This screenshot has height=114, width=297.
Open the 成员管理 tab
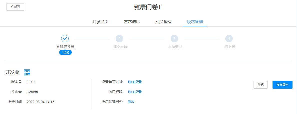tap(163, 22)
